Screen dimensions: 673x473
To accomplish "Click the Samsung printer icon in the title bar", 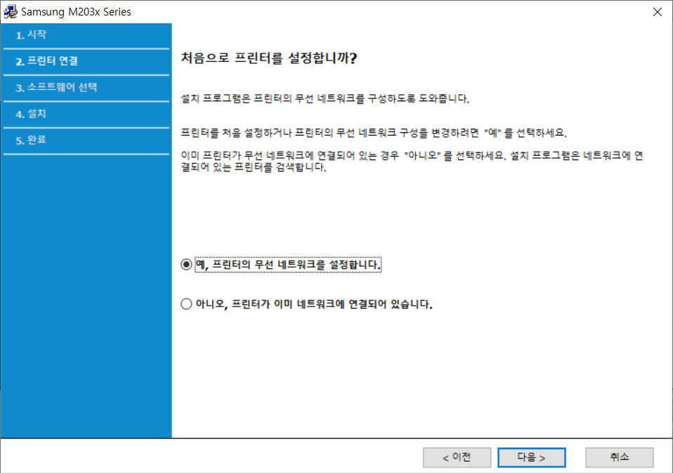I will click(11, 11).
